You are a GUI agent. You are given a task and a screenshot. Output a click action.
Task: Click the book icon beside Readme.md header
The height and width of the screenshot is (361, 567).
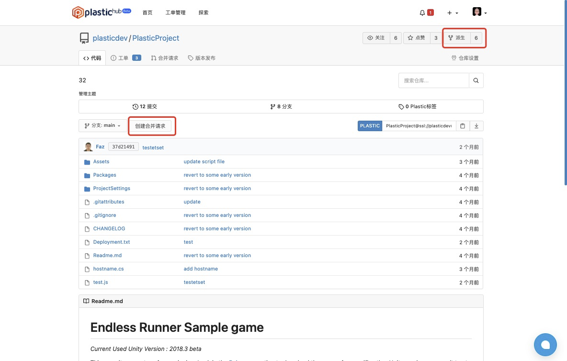point(86,301)
